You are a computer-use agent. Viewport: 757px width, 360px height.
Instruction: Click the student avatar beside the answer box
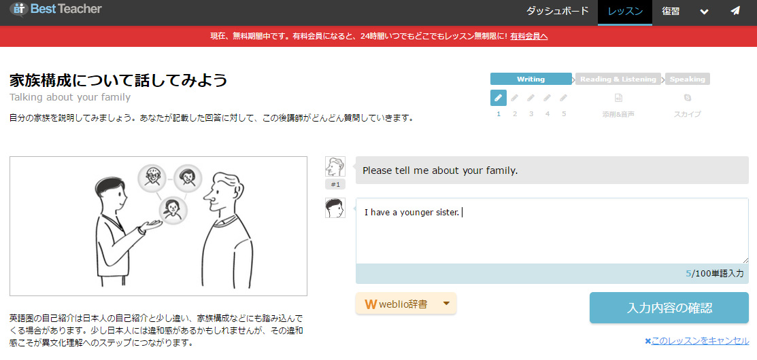[x=335, y=208]
